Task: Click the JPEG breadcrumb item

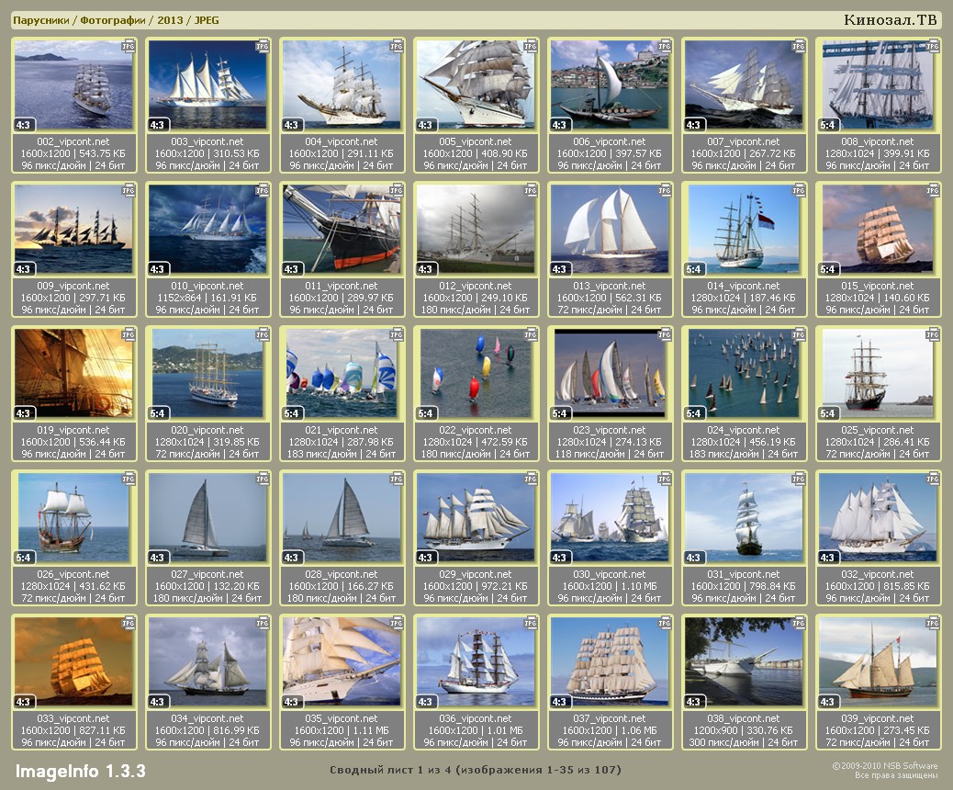Action: tap(207, 20)
